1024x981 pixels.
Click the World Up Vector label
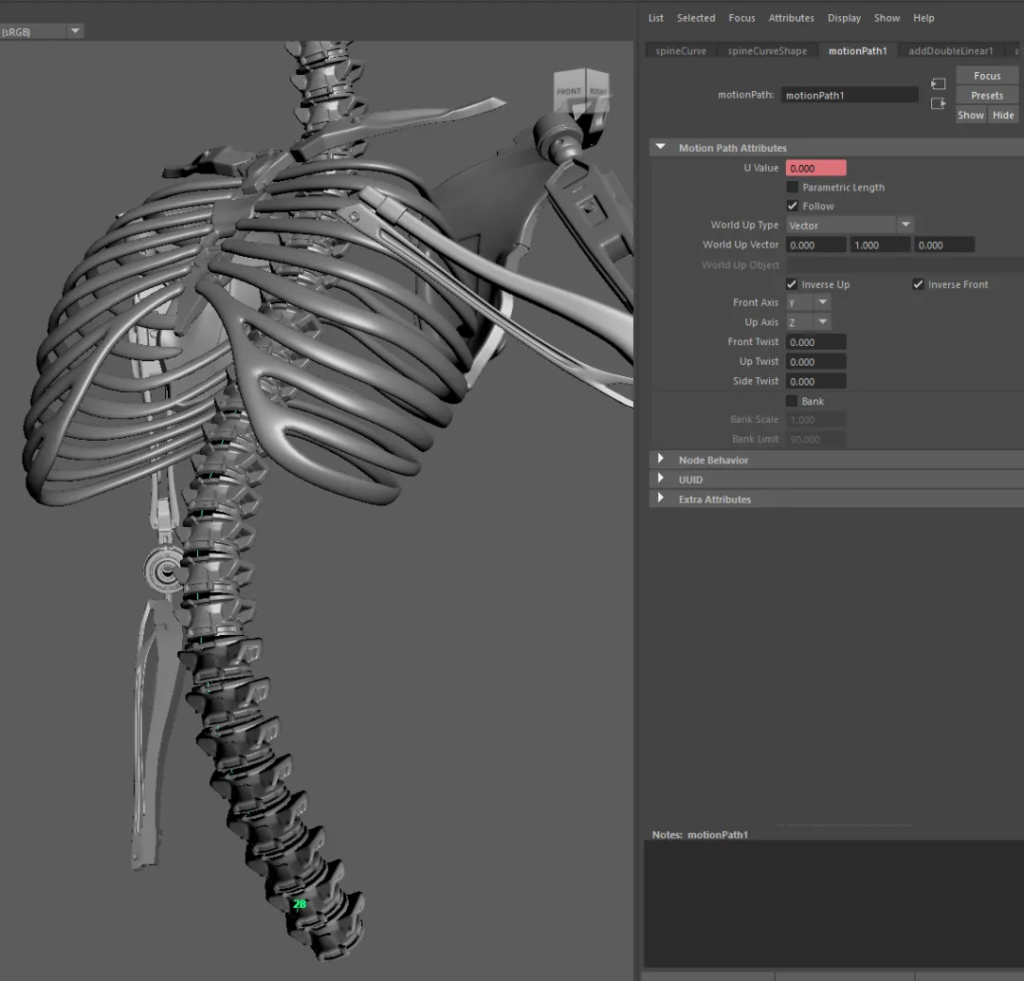pos(741,245)
